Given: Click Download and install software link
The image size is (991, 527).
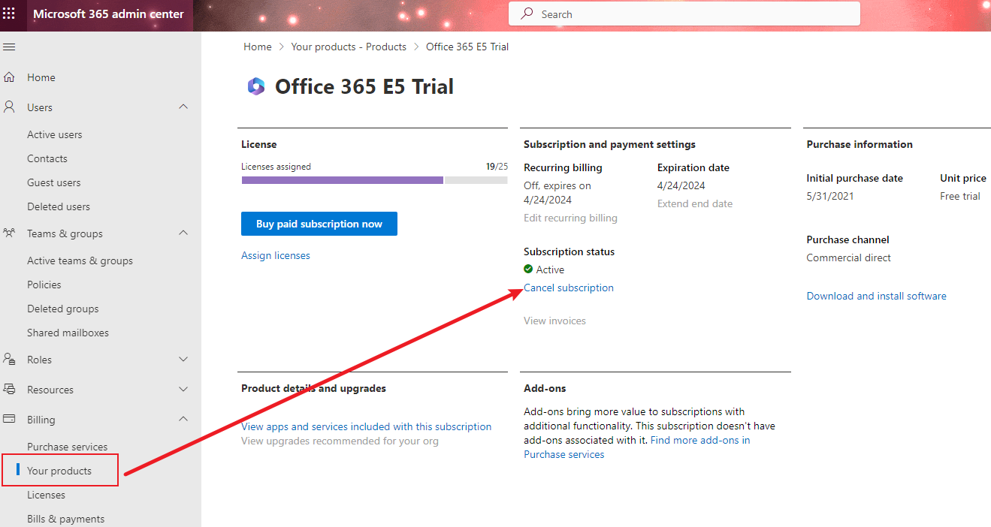Looking at the screenshot, I should 877,296.
